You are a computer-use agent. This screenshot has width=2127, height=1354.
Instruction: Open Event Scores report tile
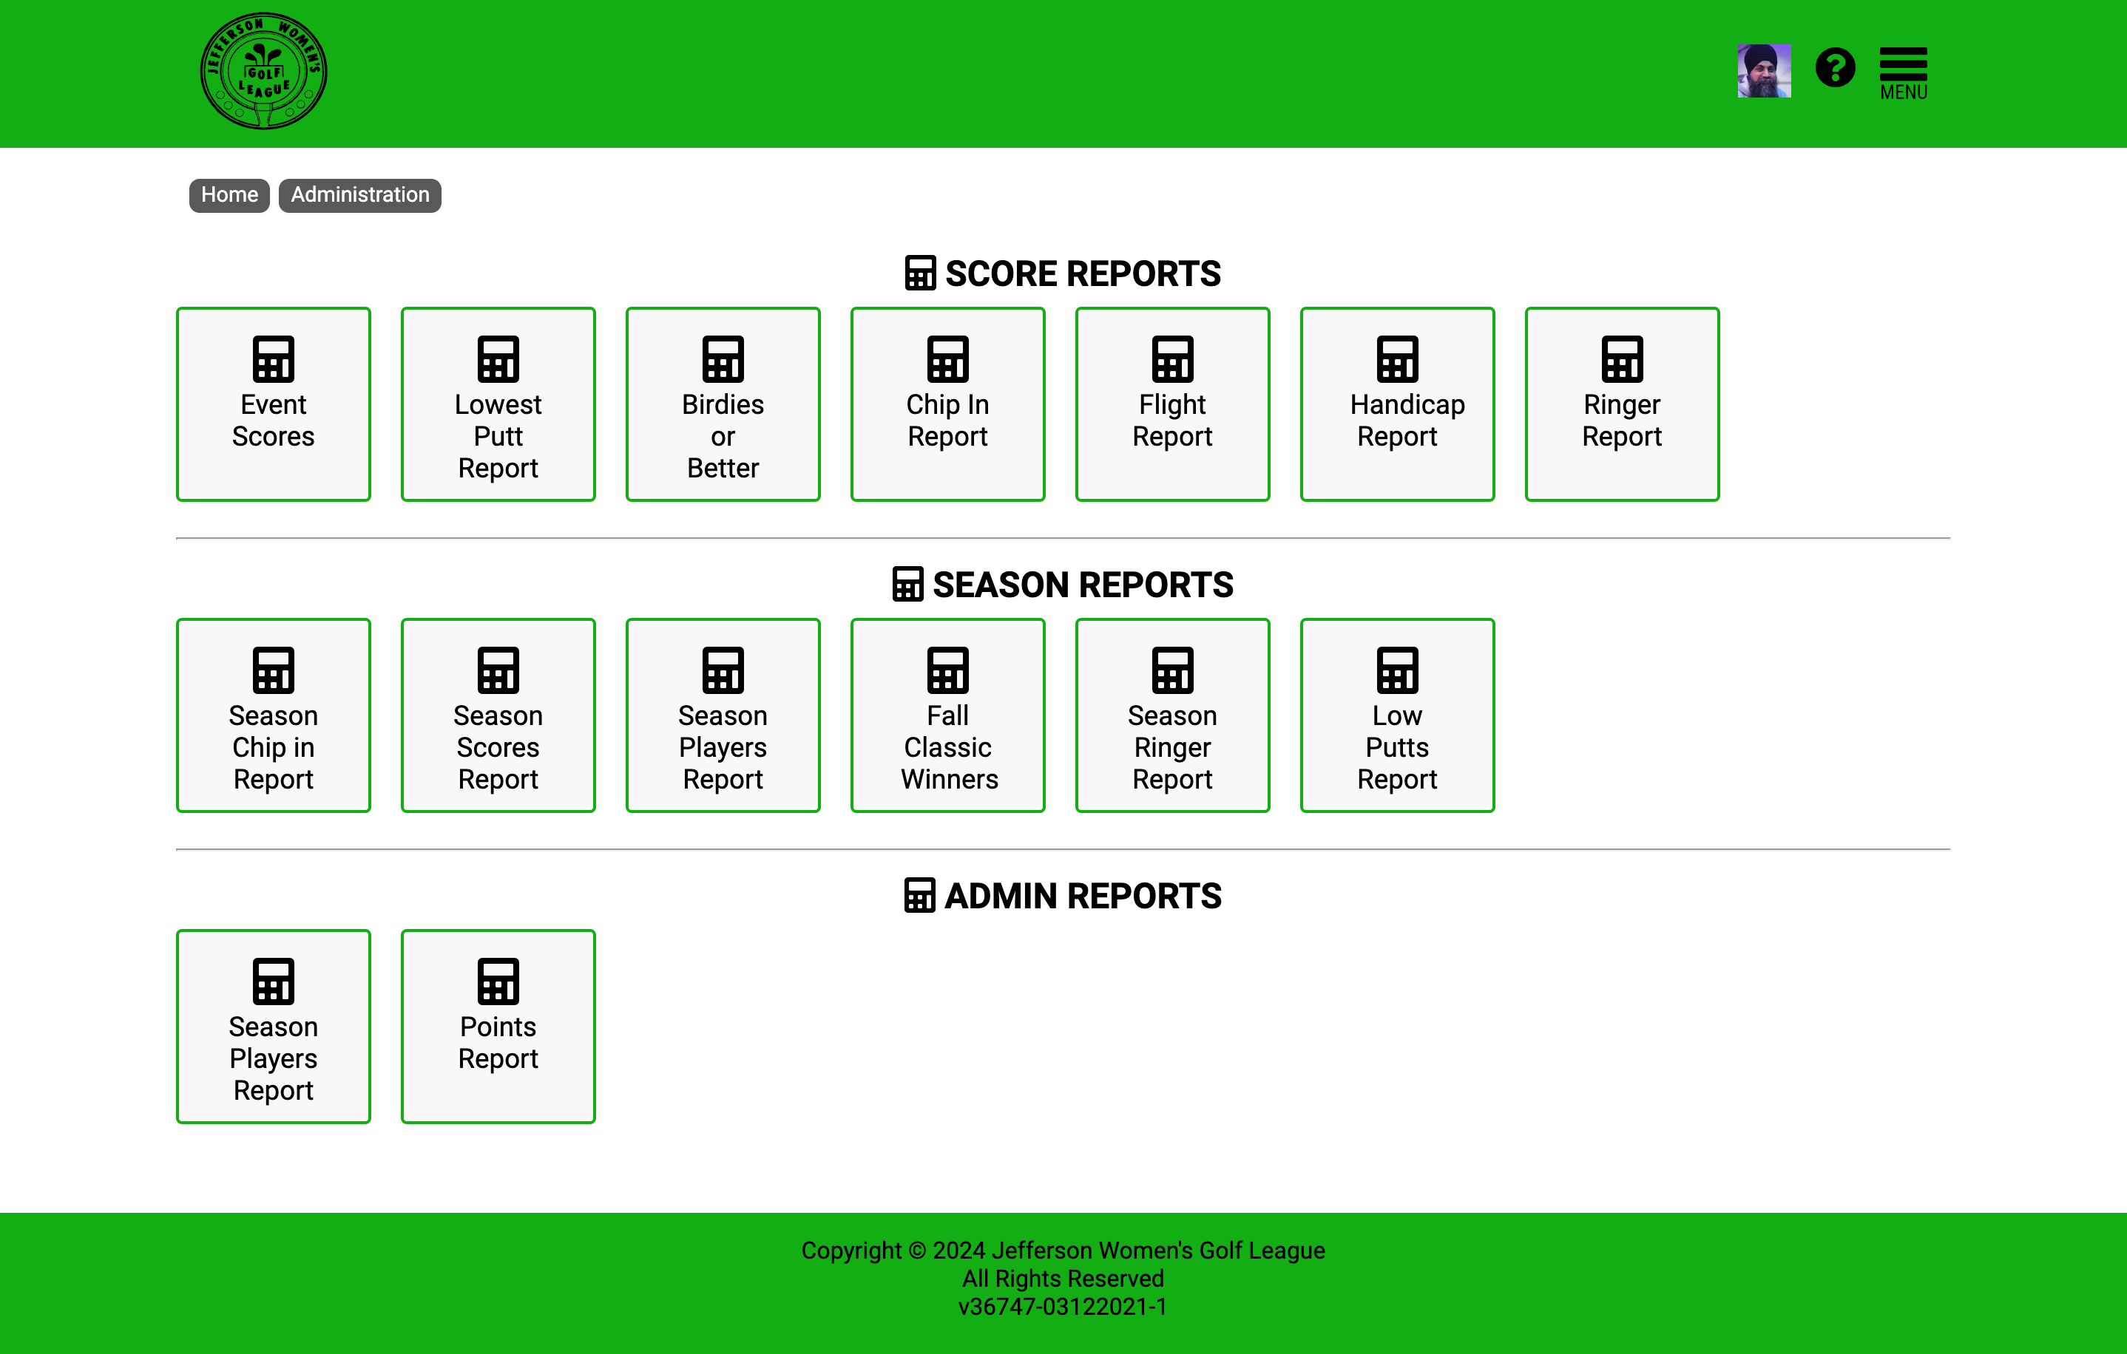click(273, 404)
